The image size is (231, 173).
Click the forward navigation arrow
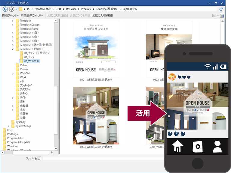11,9
